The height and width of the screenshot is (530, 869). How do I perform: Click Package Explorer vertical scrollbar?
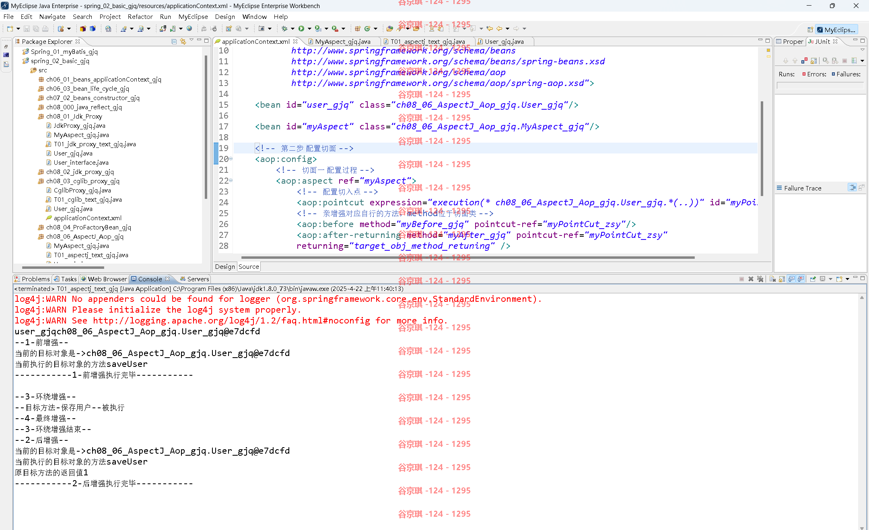coord(206,128)
